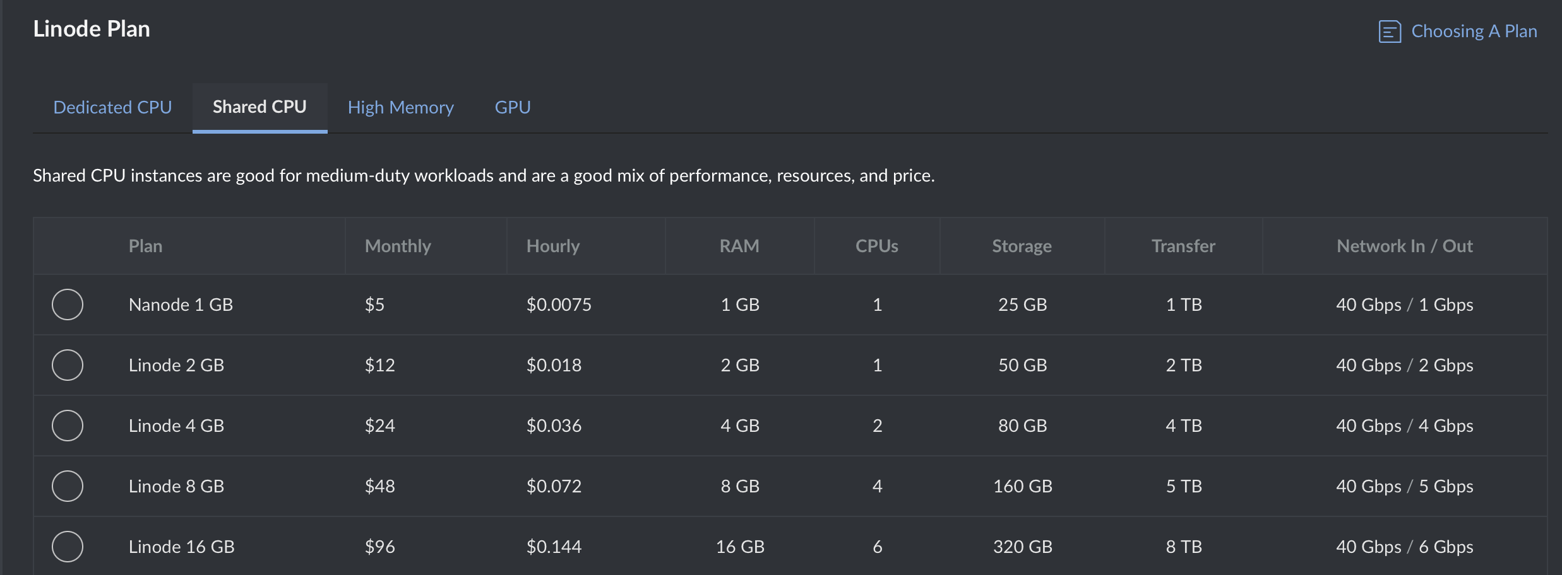Select the Linode 16 GB radio button
This screenshot has width=1562, height=575.
click(68, 547)
